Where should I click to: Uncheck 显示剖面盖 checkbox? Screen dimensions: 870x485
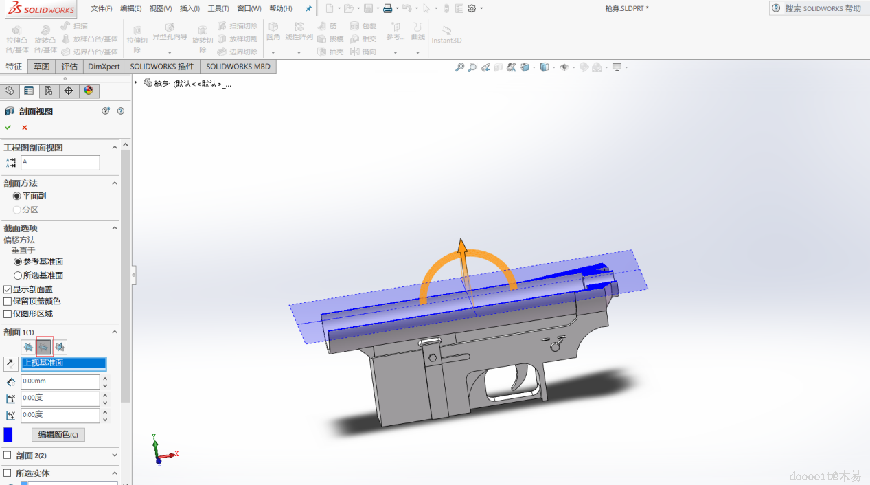pyautogui.click(x=8, y=289)
